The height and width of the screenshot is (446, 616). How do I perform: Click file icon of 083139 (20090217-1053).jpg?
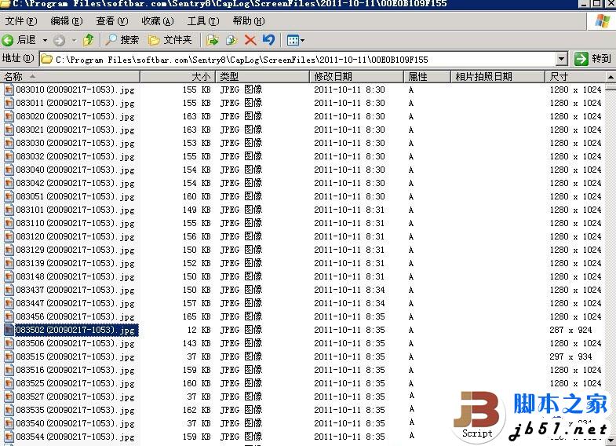point(9,263)
